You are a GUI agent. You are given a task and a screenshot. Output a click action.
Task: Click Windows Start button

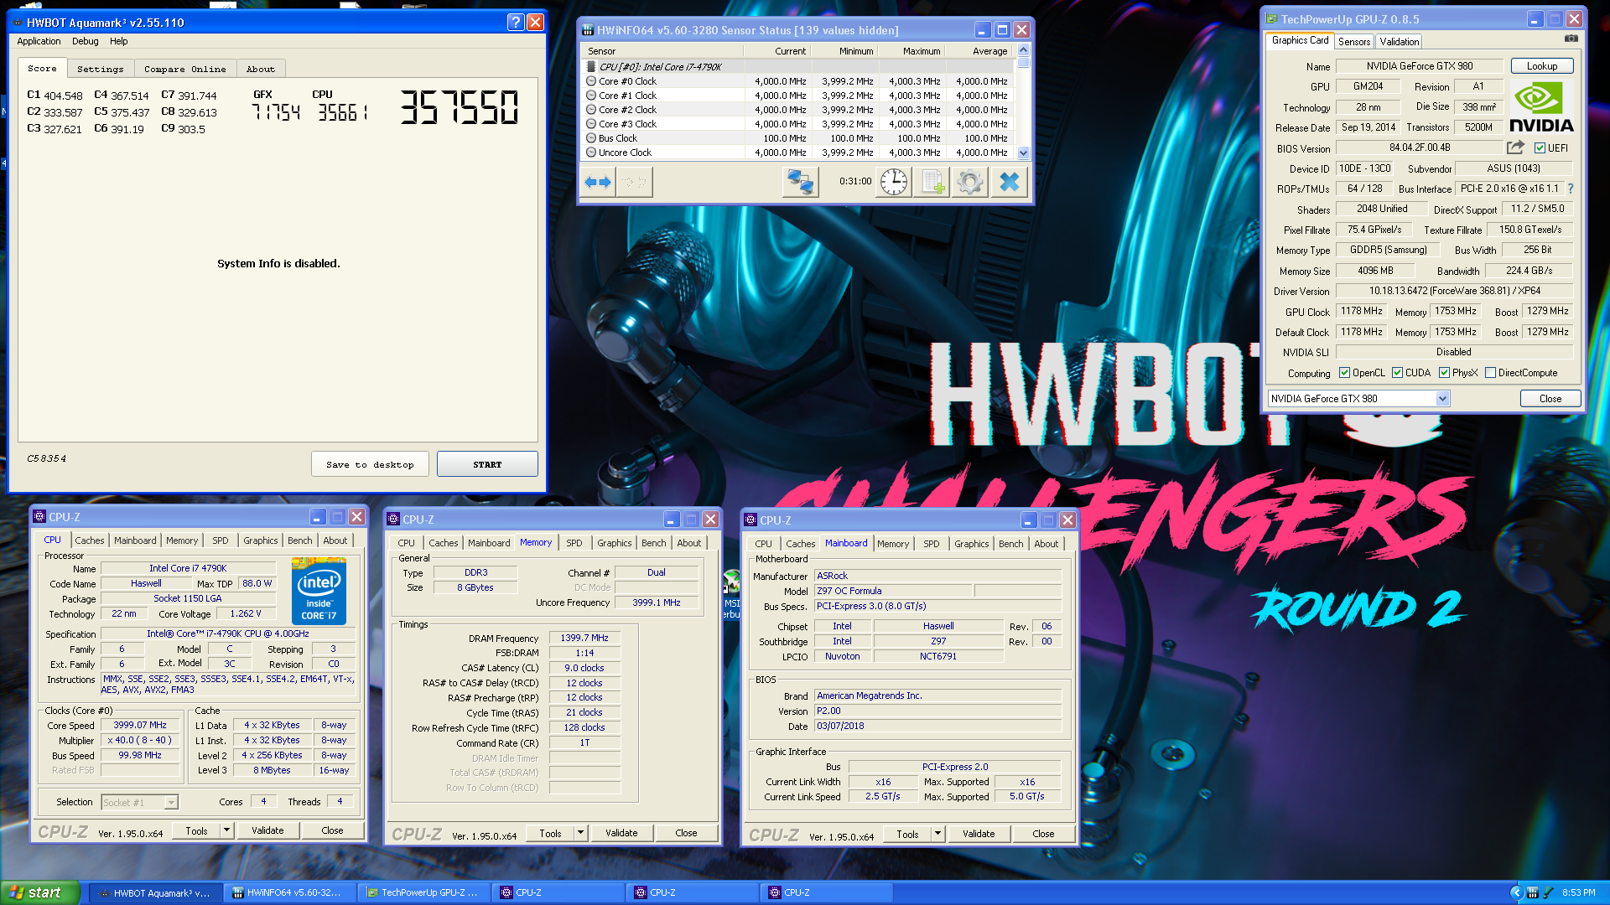40,892
